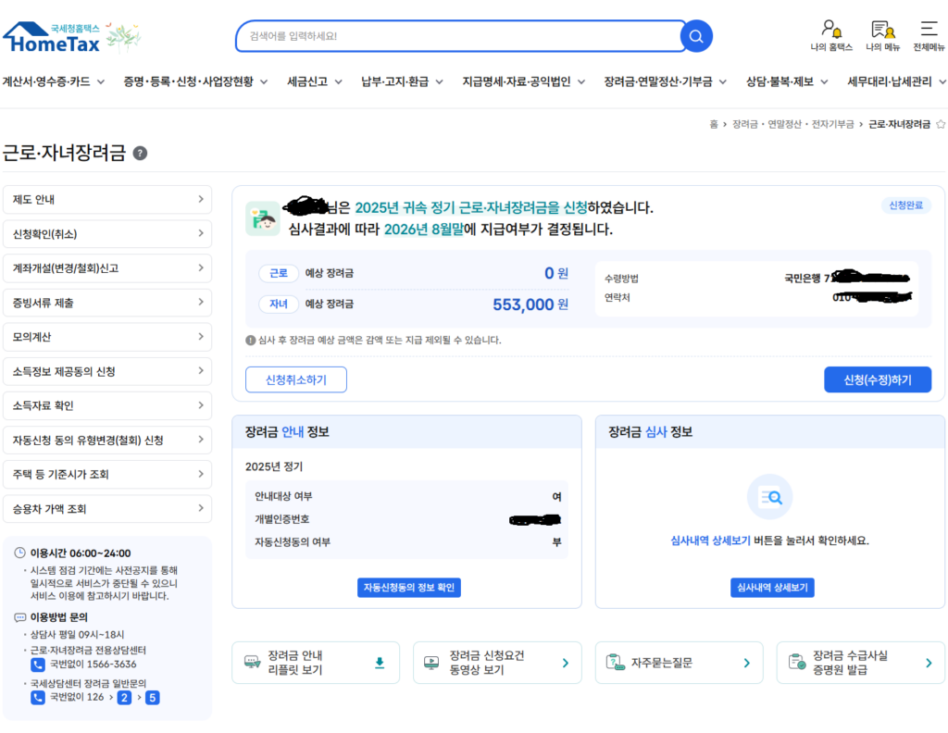Click the 2025년 정기 heading
Screen dimensions: 948x733
(x=274, y=467)
